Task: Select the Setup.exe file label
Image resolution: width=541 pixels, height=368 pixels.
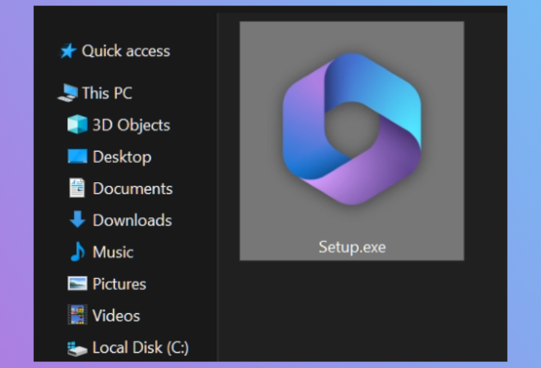Action: 351,246
